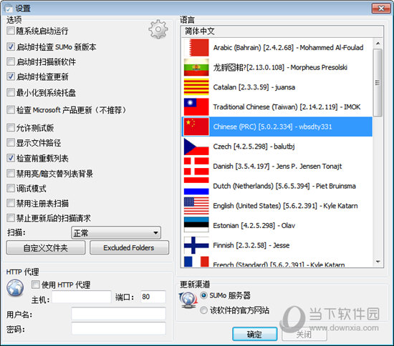The image size is (394, 346).
Task: Select Finnish [2.3.2.58] - Jesse row
Action: click(x=277, y=245)
